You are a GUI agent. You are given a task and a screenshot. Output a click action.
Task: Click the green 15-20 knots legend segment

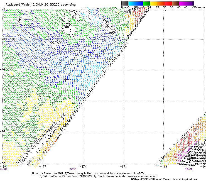pos(146,3)
